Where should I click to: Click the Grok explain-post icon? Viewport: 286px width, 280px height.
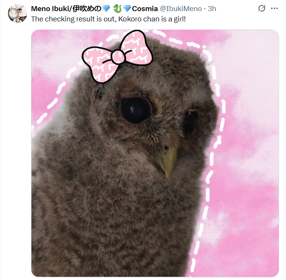pyautogui.click(x=262, y=8)
